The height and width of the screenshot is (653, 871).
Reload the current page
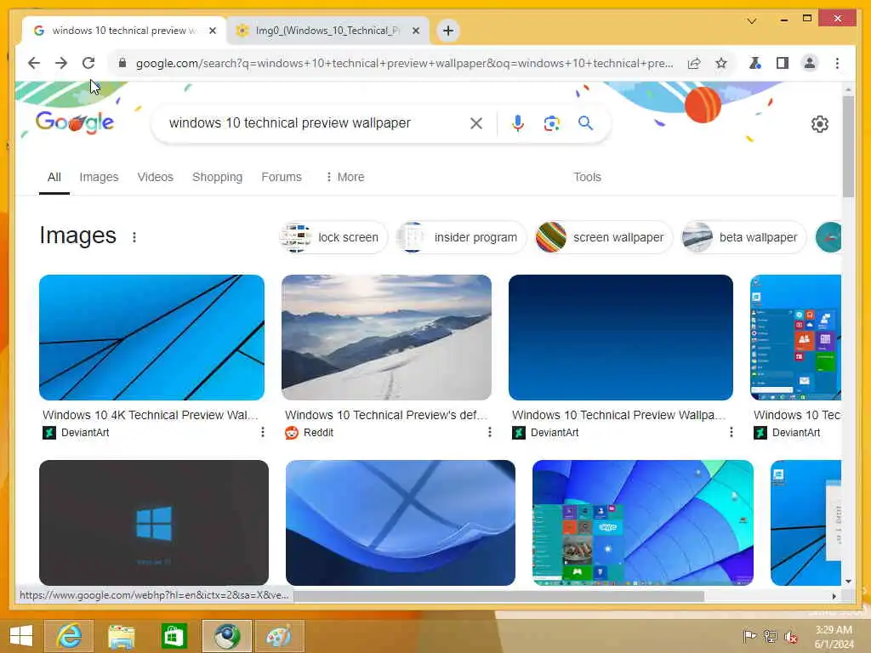pyautogui.click(x=88, y=63)
